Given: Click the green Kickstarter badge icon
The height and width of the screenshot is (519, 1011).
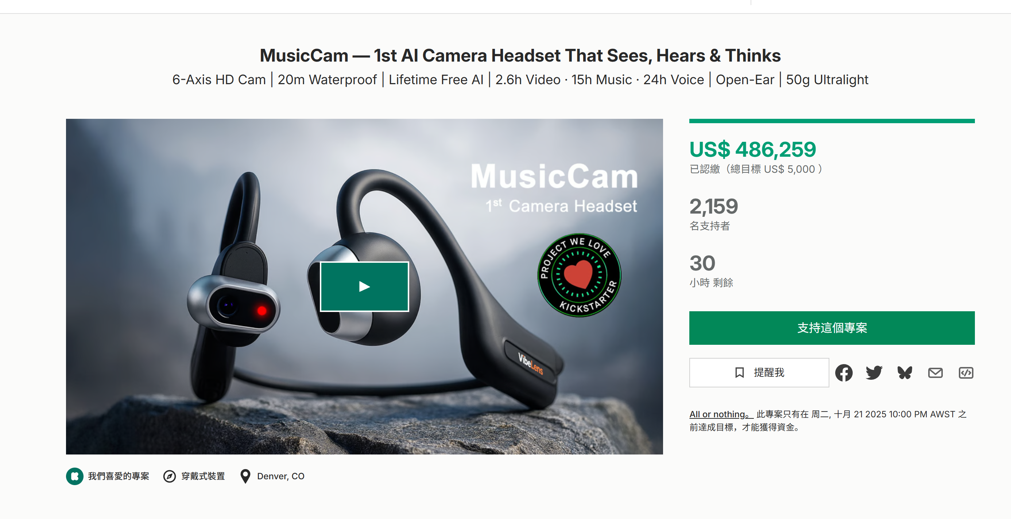Looking at the screenshot, I should [74, 476].
